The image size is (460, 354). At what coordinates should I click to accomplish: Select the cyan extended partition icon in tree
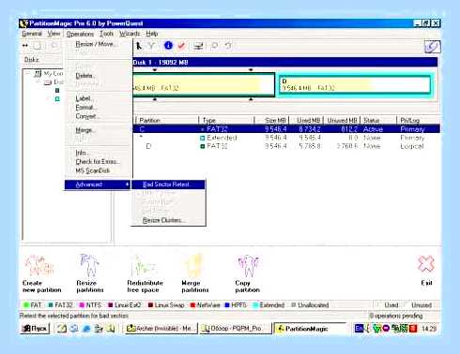coord(57,99)
